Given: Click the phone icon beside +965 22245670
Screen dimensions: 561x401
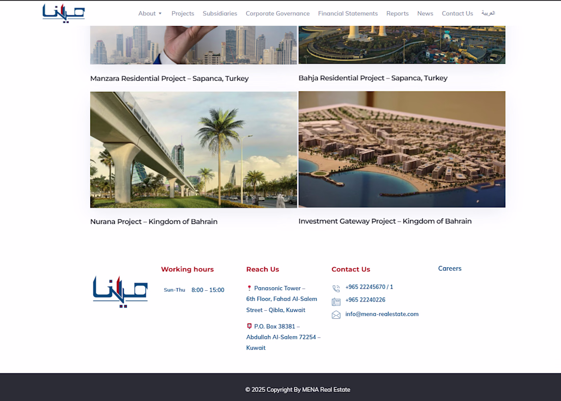Looking at the screenshot, I should (336, 288).
